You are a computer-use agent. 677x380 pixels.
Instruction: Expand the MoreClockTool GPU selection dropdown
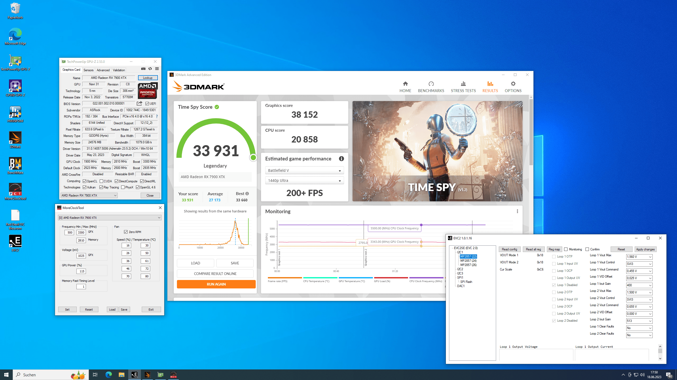(x=109, y=218)
